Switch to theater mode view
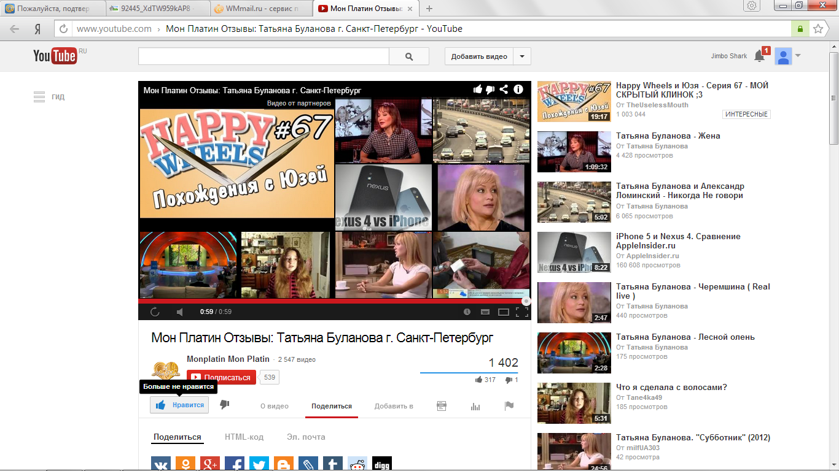 pyautogui.click(x=504, y=312)
